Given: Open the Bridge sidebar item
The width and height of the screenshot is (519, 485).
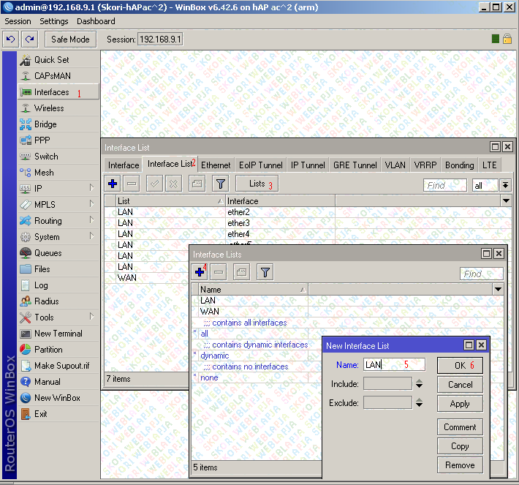Looking at the screenshot, I should (x=45, y=124).
